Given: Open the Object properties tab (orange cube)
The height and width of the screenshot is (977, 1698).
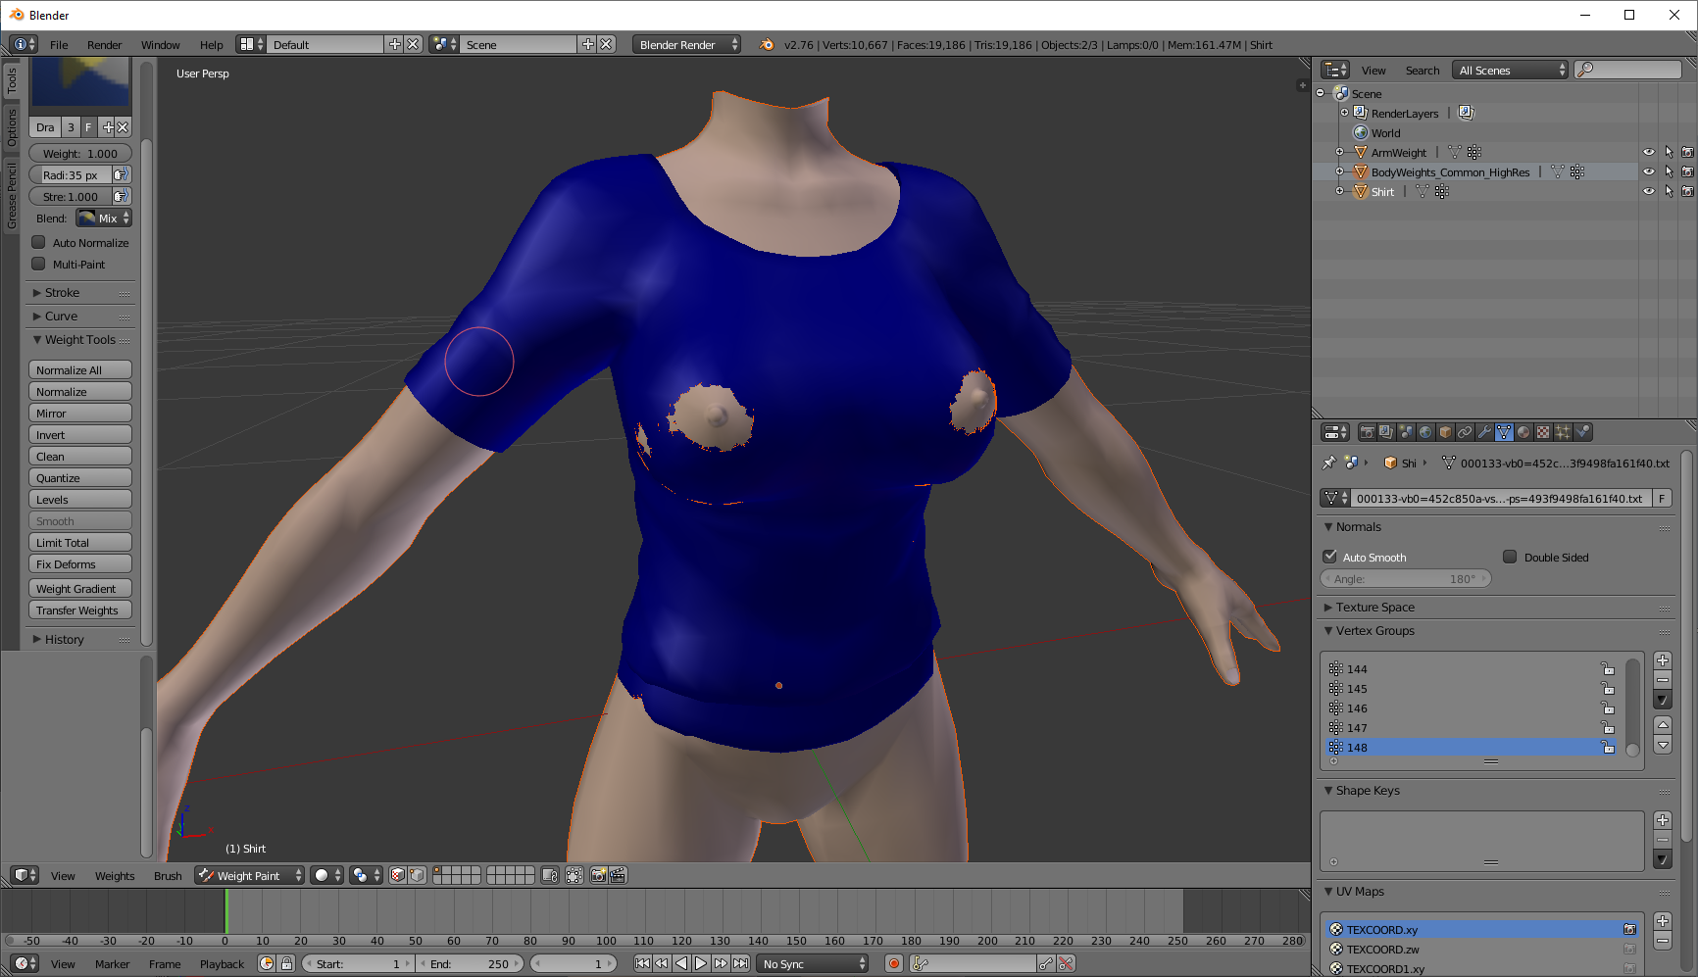Looking at the screenshot, I should (1445, 432).
